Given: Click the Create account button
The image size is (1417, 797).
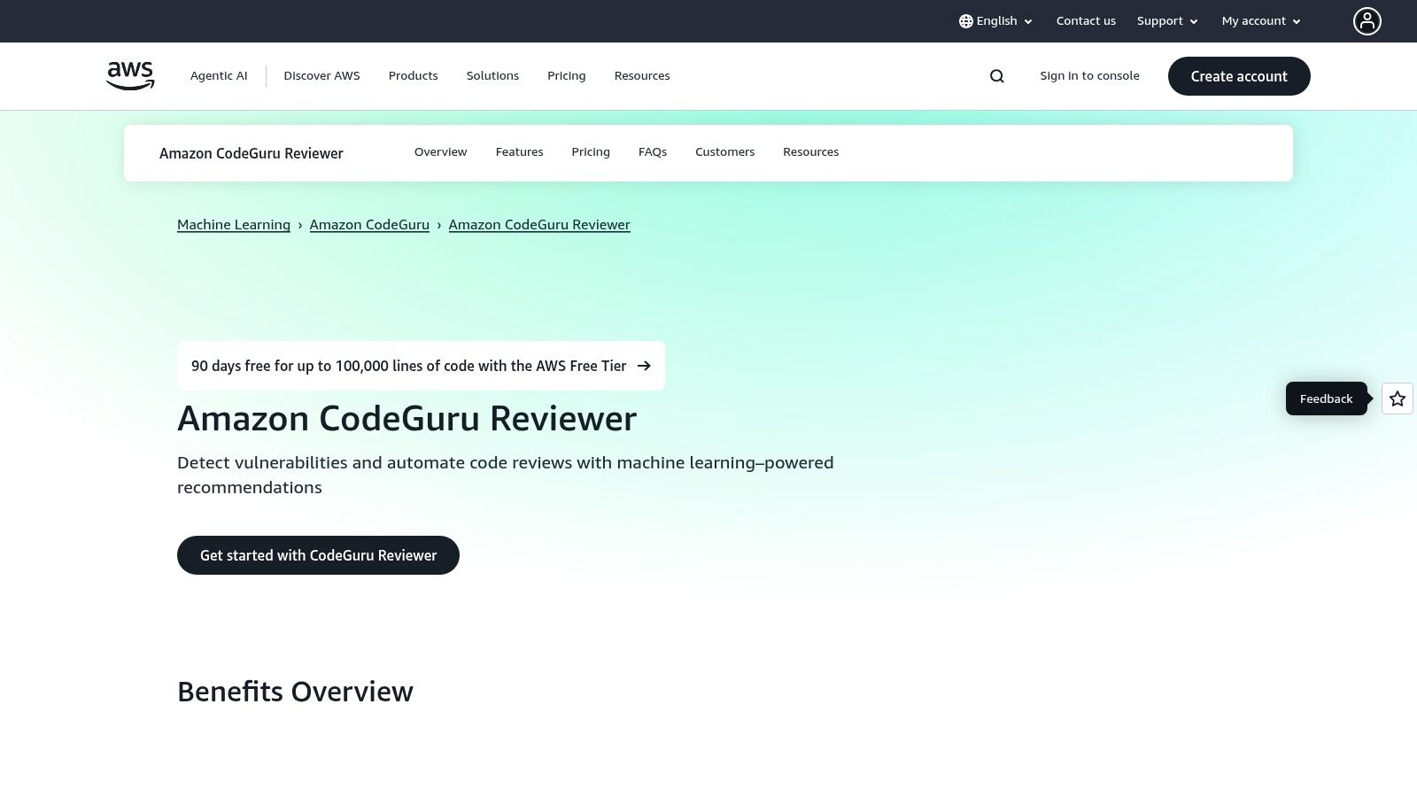Looking at the screenshot, I should tap(1239, 76).
